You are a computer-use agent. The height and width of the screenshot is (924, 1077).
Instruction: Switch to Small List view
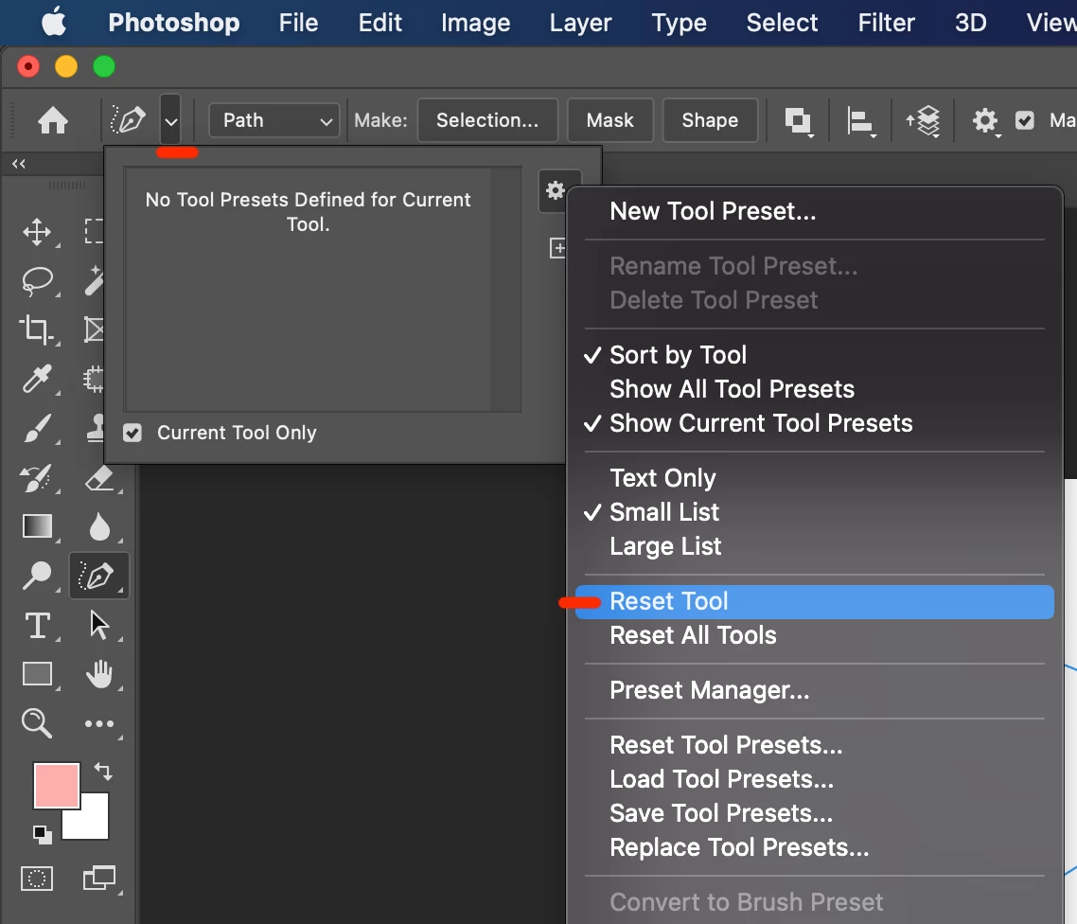pyautogui.click(x=814, y=512)
